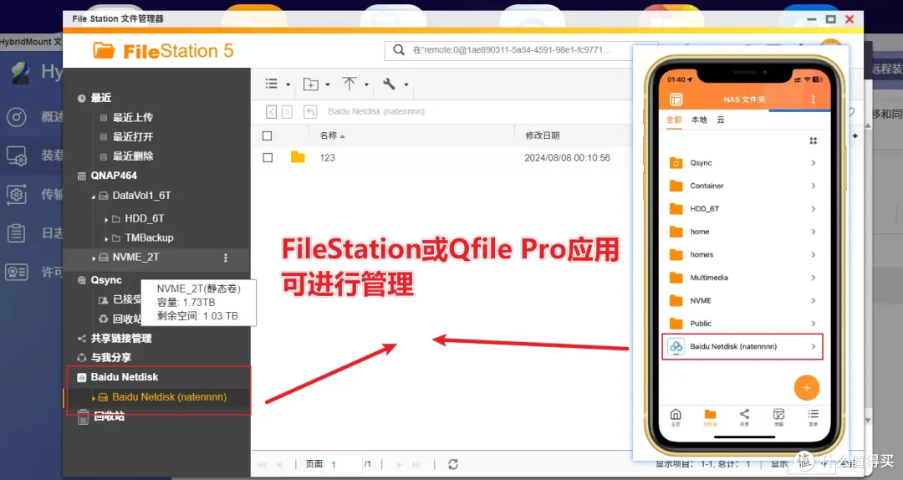Open Public folder in phone app

(x=743, y=324)
